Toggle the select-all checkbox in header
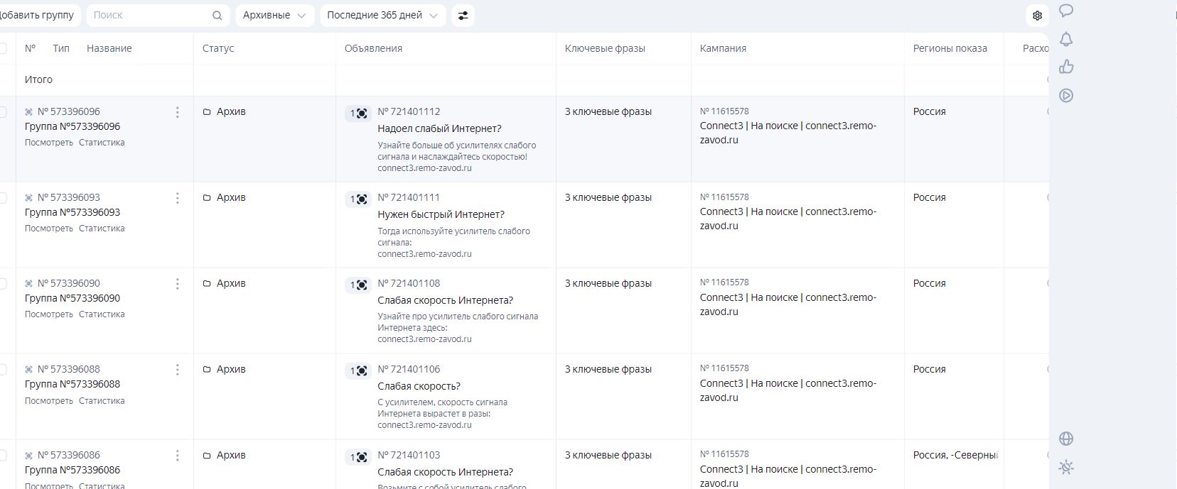This screenshot has width=1177, height=489. pos(3,48)
